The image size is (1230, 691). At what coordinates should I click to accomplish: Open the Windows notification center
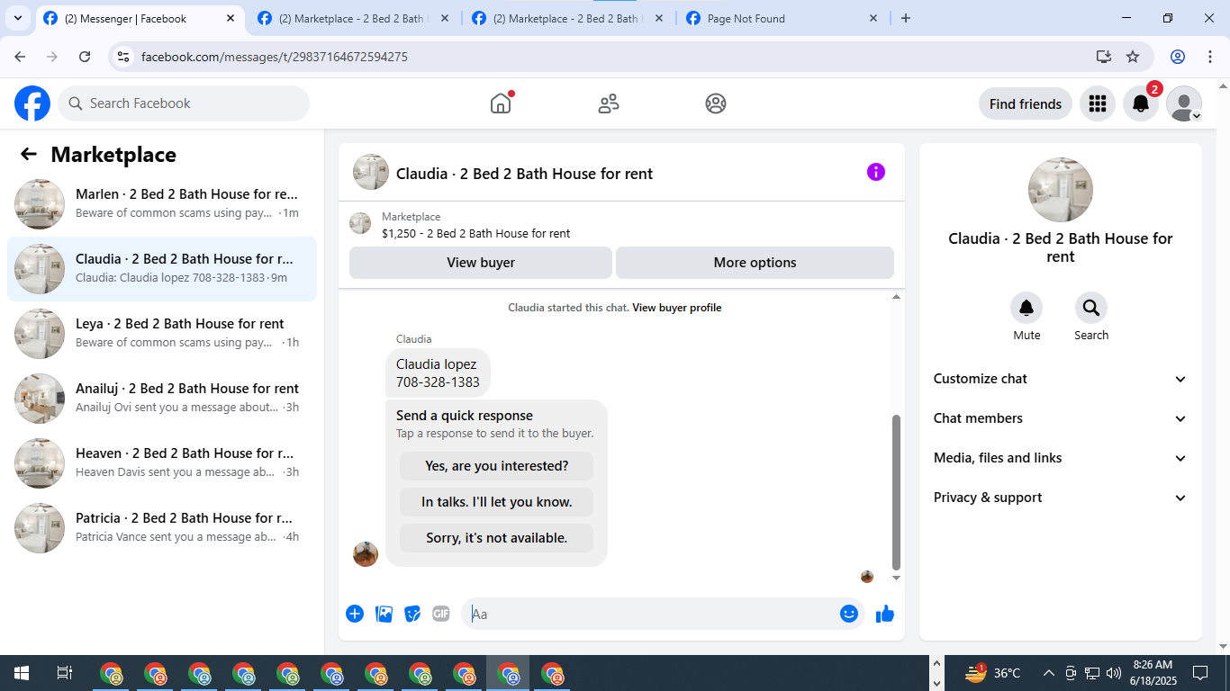(x=1200, y=673)
